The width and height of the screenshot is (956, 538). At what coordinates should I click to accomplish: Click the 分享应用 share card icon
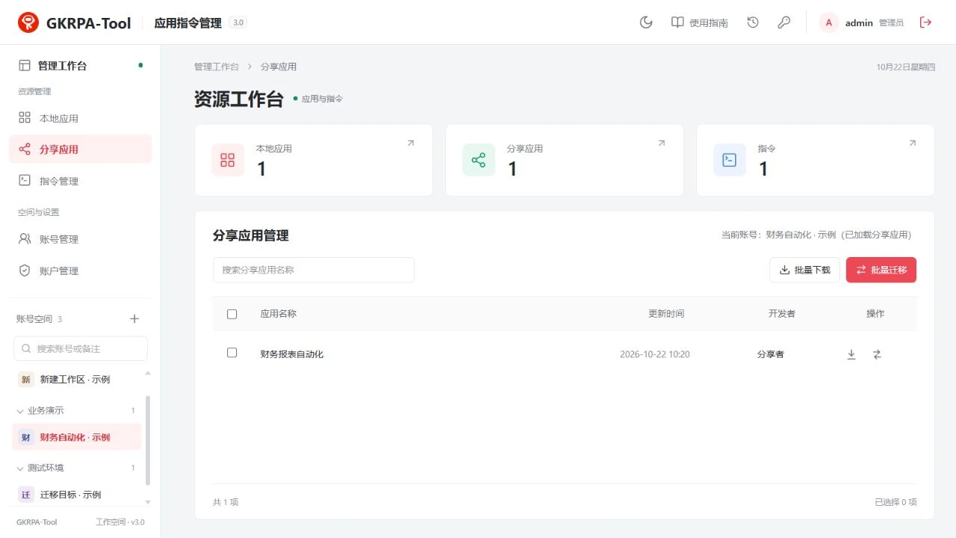pos(479,160)
